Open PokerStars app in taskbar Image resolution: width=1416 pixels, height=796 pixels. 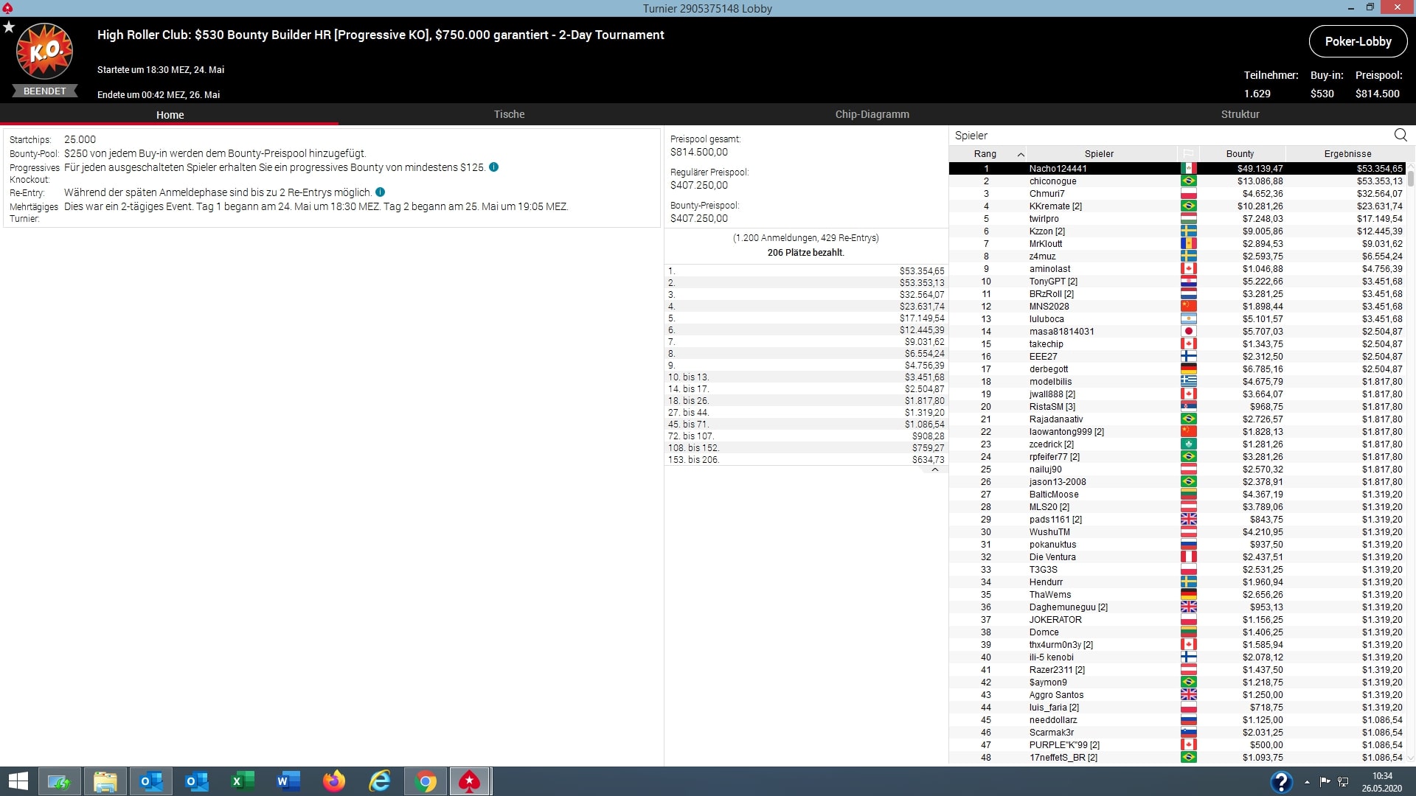[x=470, y=781]
